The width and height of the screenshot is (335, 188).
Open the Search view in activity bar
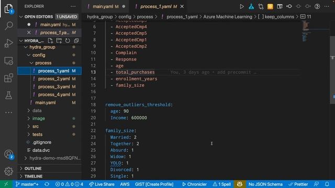tap(8, 26)
